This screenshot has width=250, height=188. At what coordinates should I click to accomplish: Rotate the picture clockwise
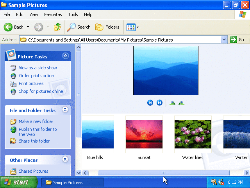[x=172, y=103]
